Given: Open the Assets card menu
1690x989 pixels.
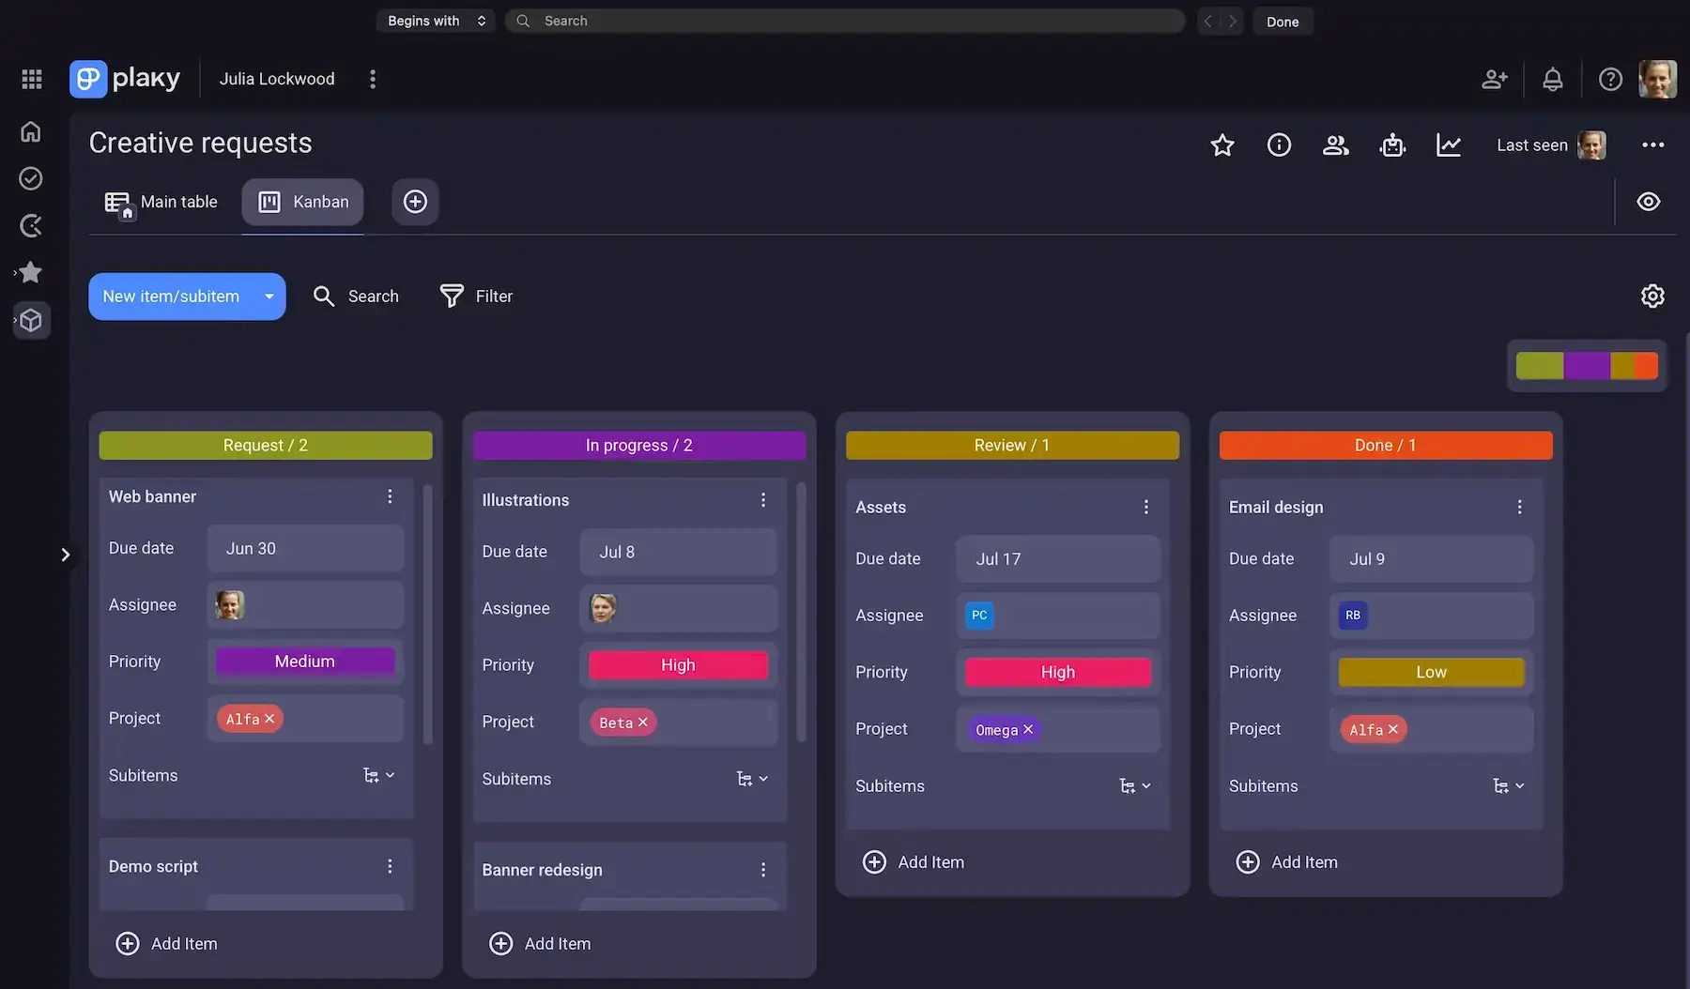Looking at the screenshot, I should 1146,508.
